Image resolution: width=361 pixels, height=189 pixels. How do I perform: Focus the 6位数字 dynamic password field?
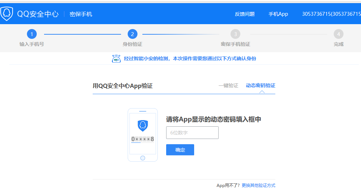tap(192, 133)
